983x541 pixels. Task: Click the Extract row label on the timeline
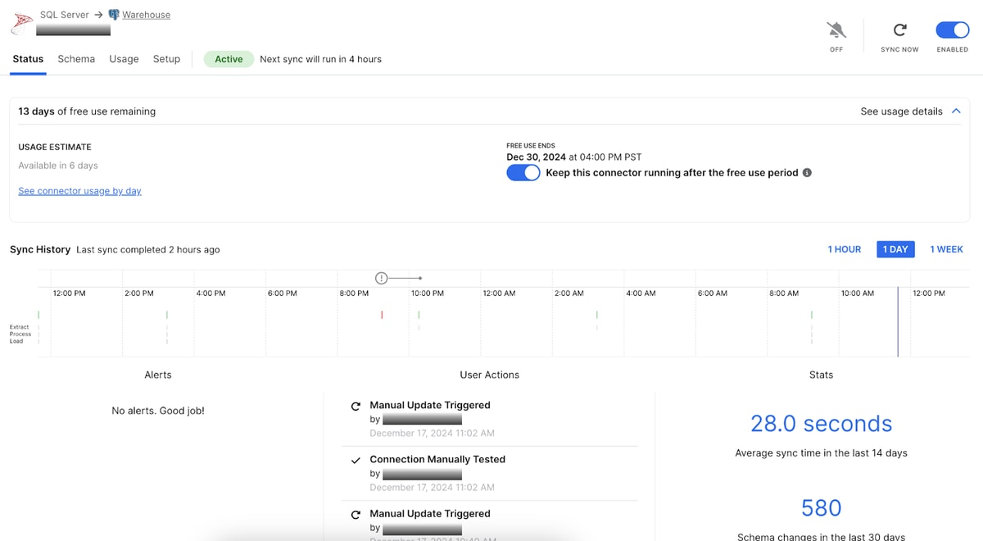20,327
